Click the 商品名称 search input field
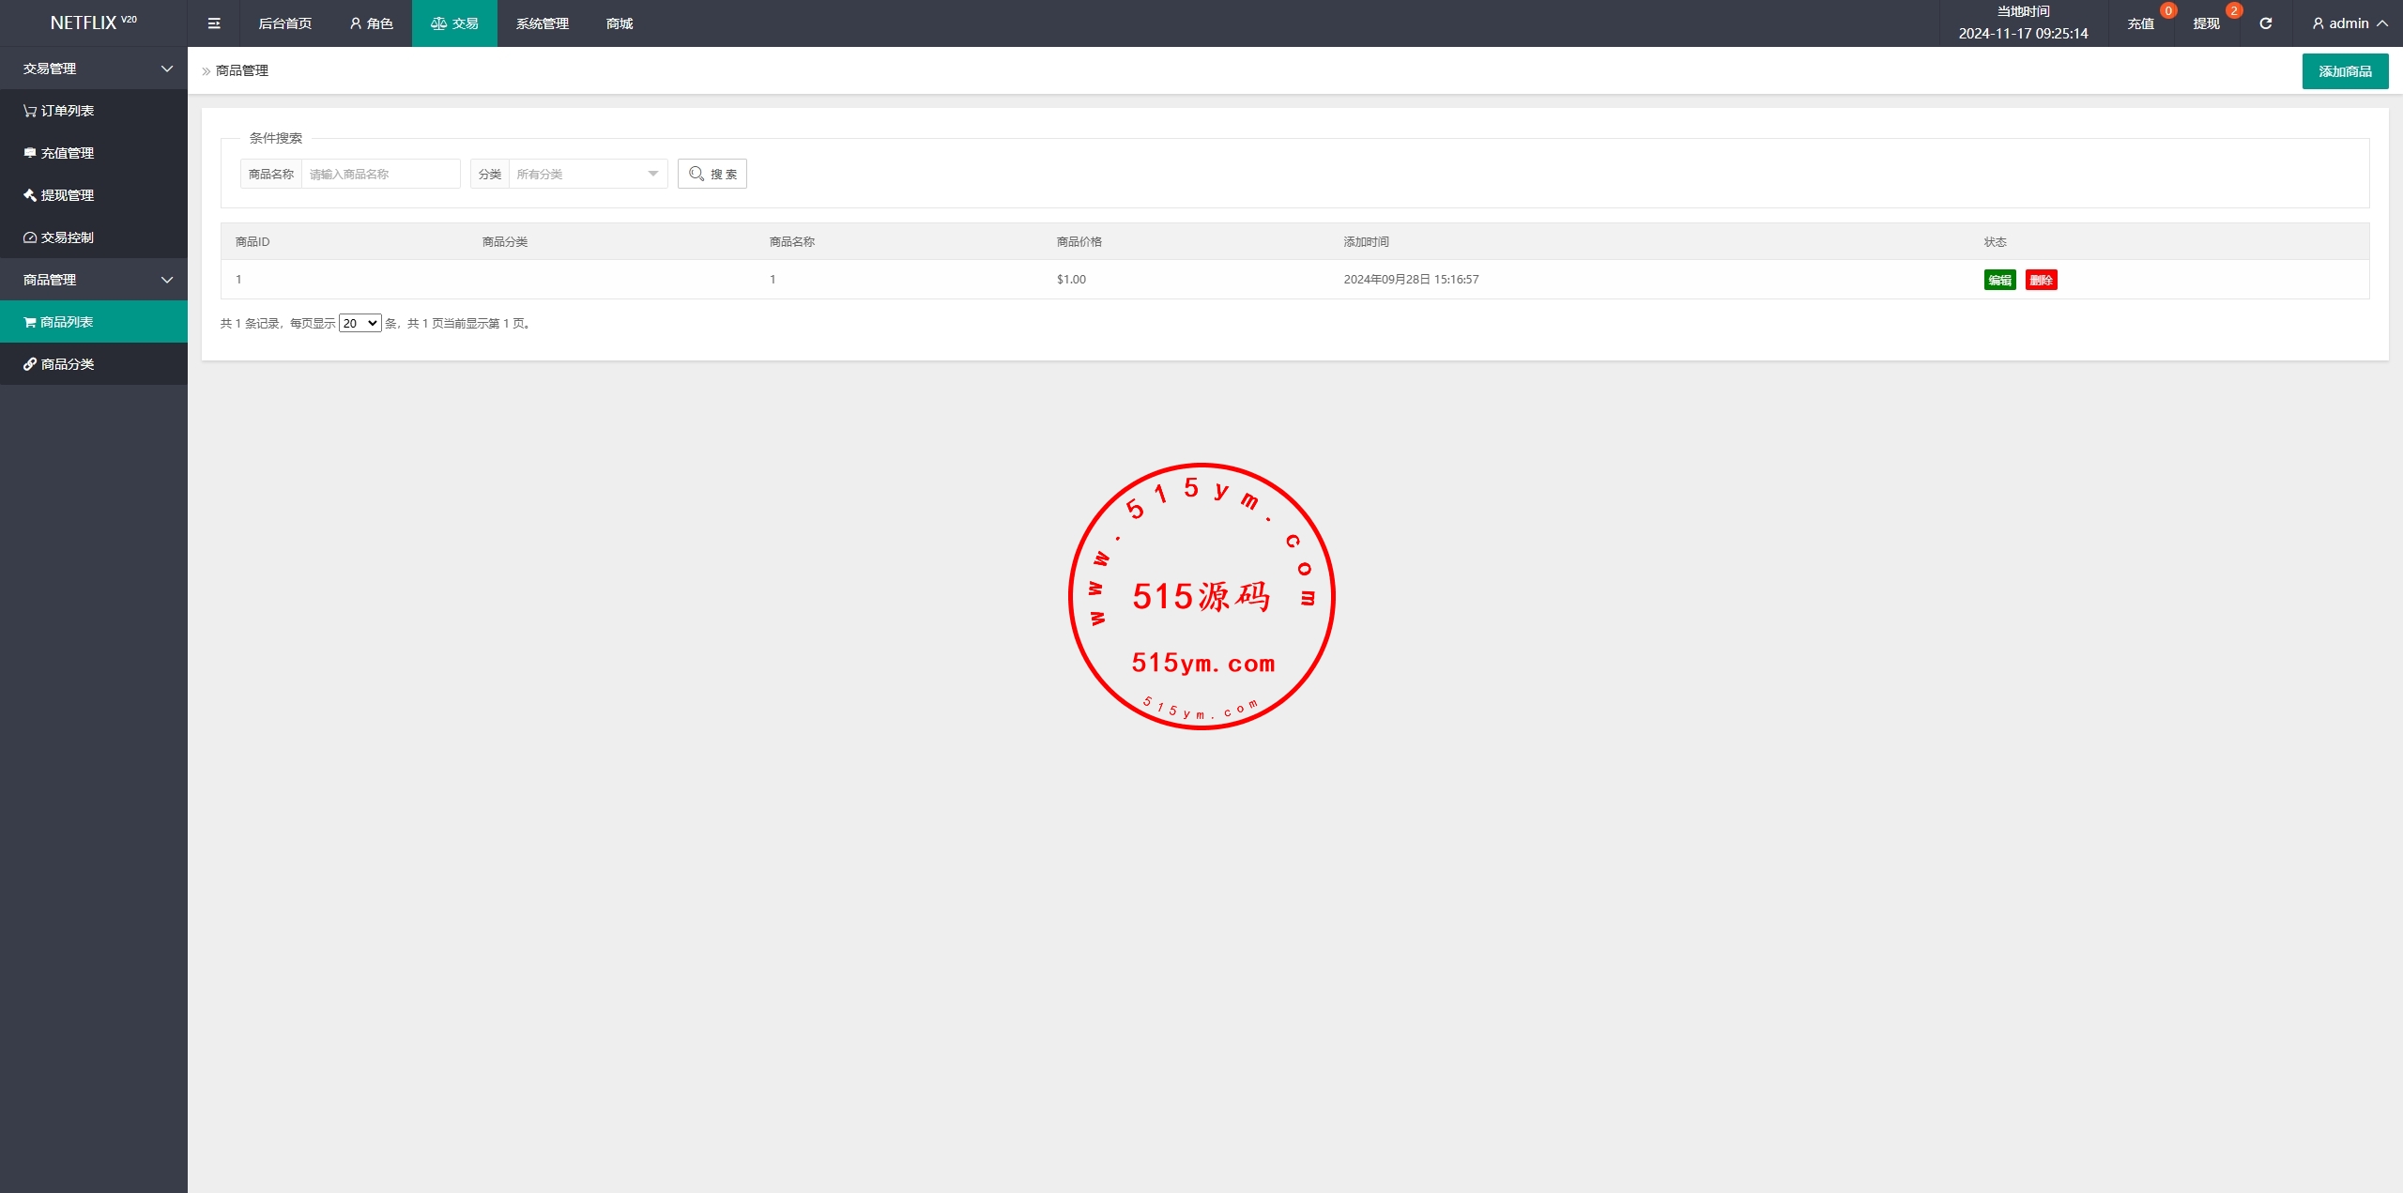This screenshot has width=2403, height=1193. coord(380,174)
